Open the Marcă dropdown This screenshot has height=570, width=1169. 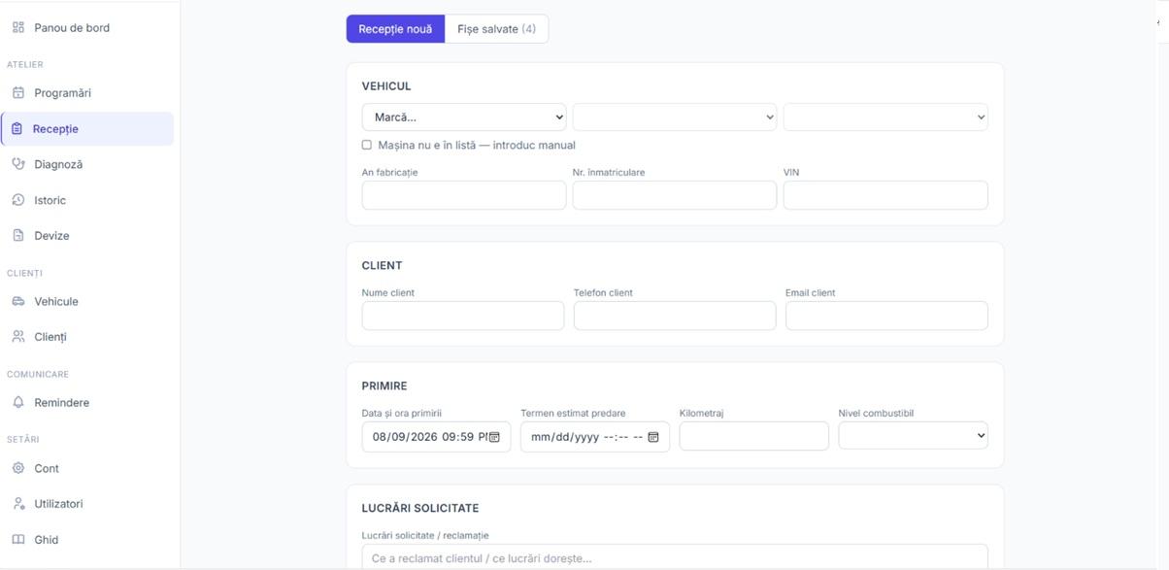[464, 117]
